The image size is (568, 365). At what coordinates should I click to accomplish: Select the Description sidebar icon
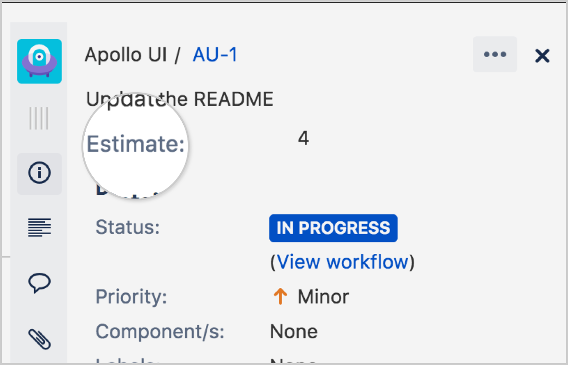pyautogui.click(x=39, y=227)
